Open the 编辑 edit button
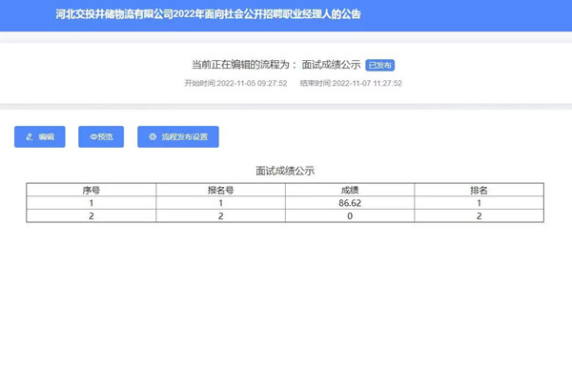The width and height of the screenshot is (572, 368). 40,136
